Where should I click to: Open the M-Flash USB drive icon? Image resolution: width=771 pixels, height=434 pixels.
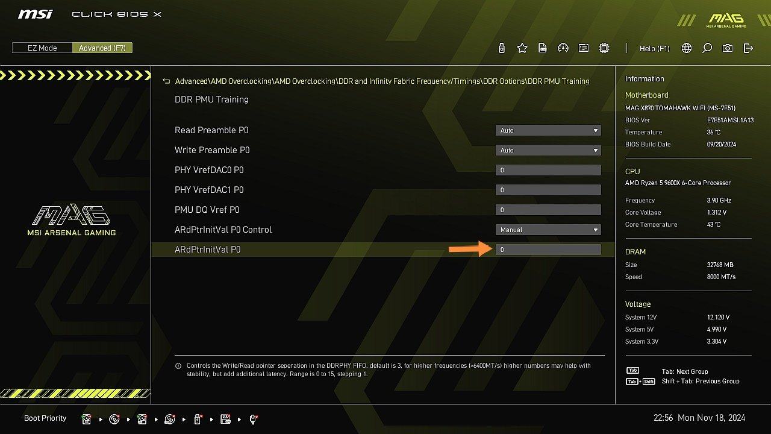click(x=502, y=48)
